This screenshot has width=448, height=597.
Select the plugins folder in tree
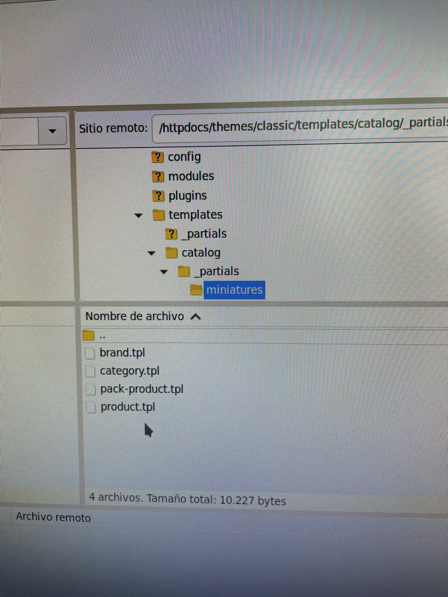[x=188, y=196]
